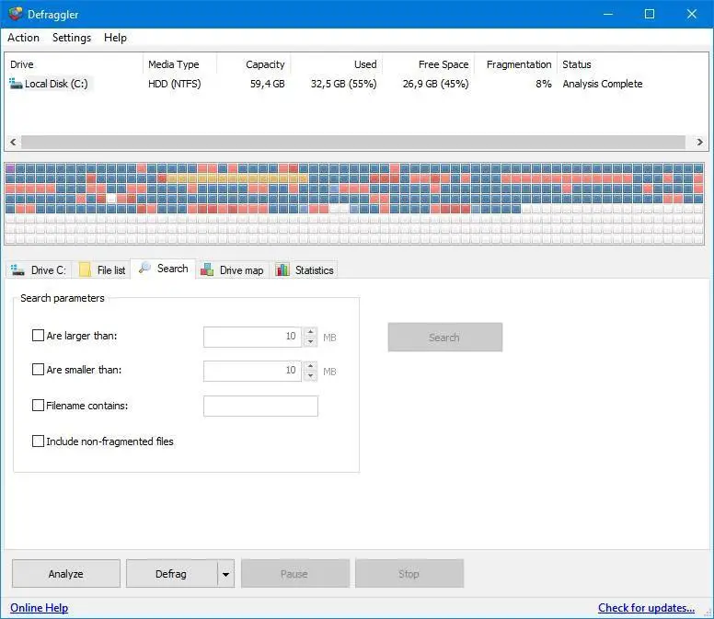Click the drive list scroll right arrow

(700, 142)
